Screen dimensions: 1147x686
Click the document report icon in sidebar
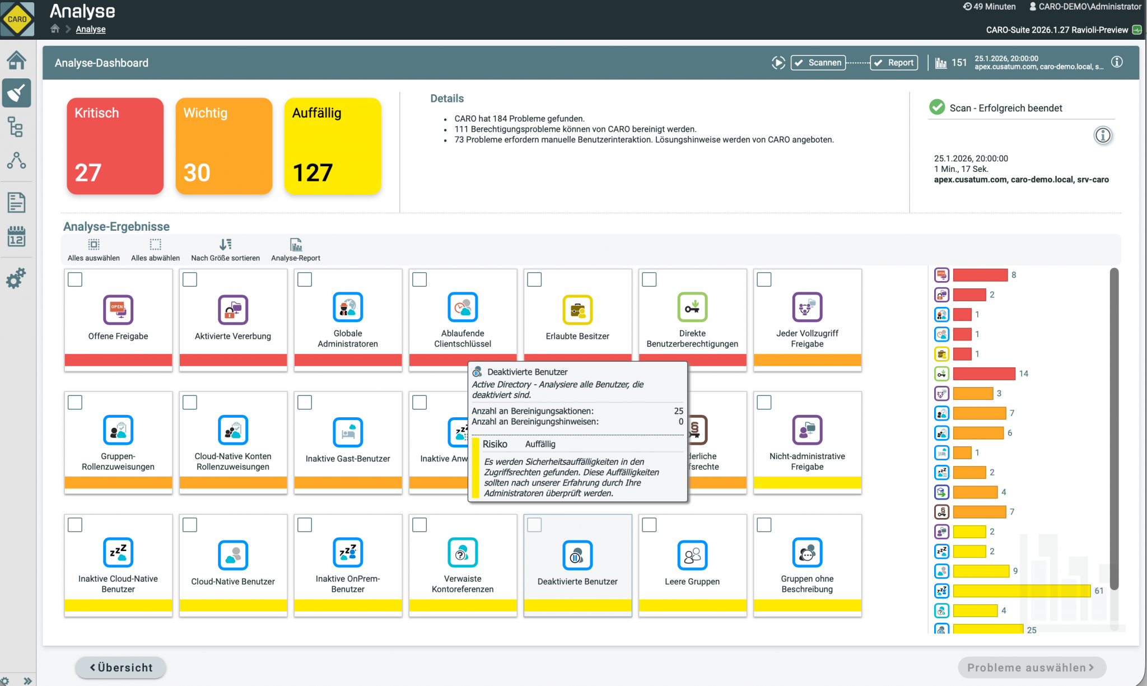[16, 202]
